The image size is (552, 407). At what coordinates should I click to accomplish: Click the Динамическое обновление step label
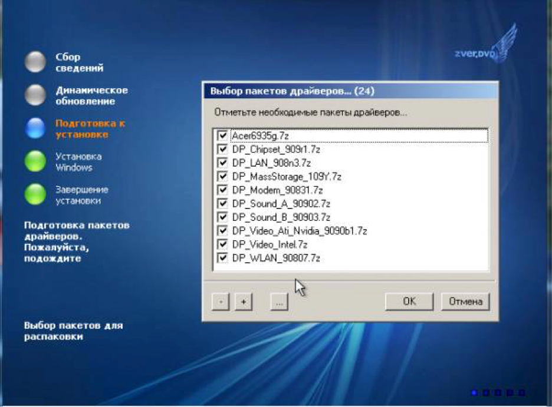[91, 95]
